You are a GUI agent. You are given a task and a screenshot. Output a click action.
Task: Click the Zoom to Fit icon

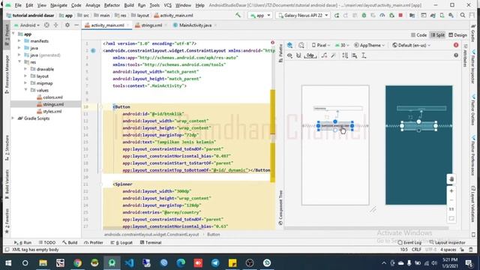[x=451, y=219]
